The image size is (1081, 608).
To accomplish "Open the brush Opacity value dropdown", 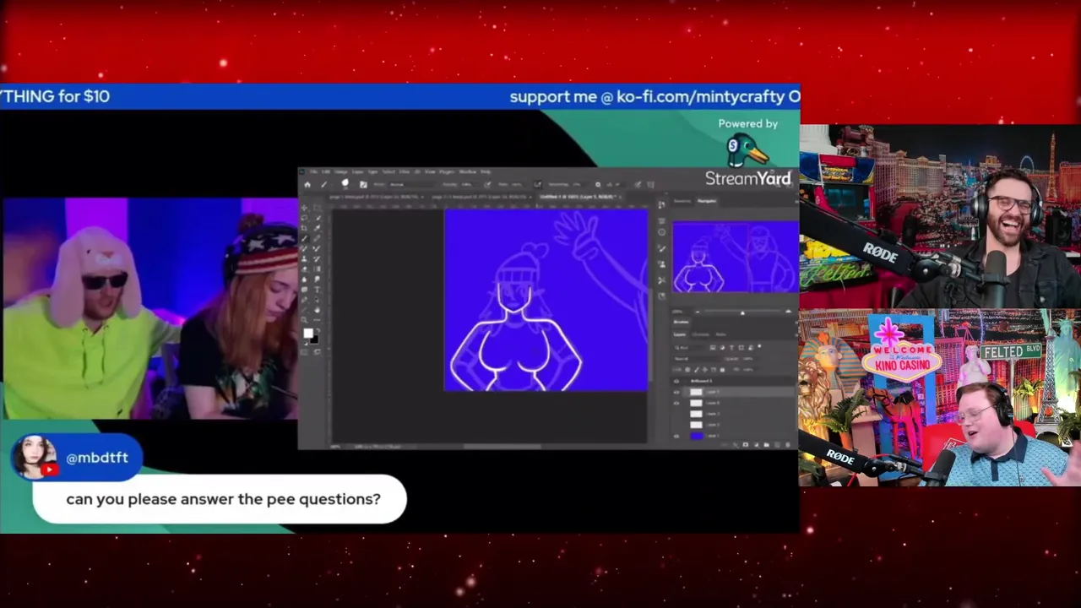I will [469, 185].
